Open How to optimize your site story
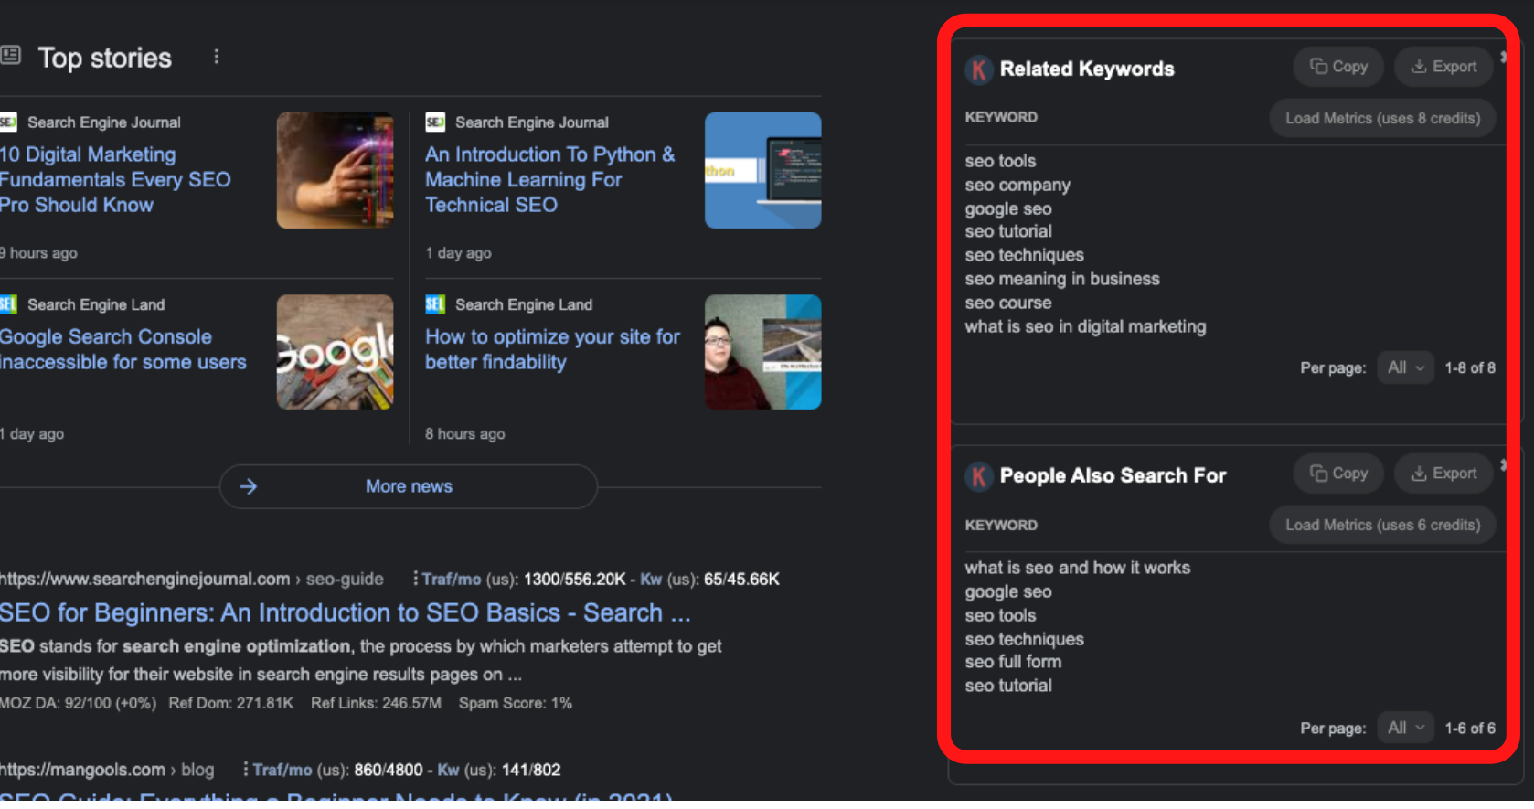The width and height of the screenshot is (1534, 809). (552, 350)
